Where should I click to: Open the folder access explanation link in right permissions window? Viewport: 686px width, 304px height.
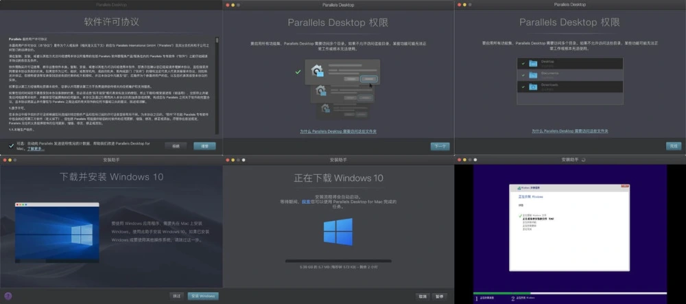coord(570,131)
